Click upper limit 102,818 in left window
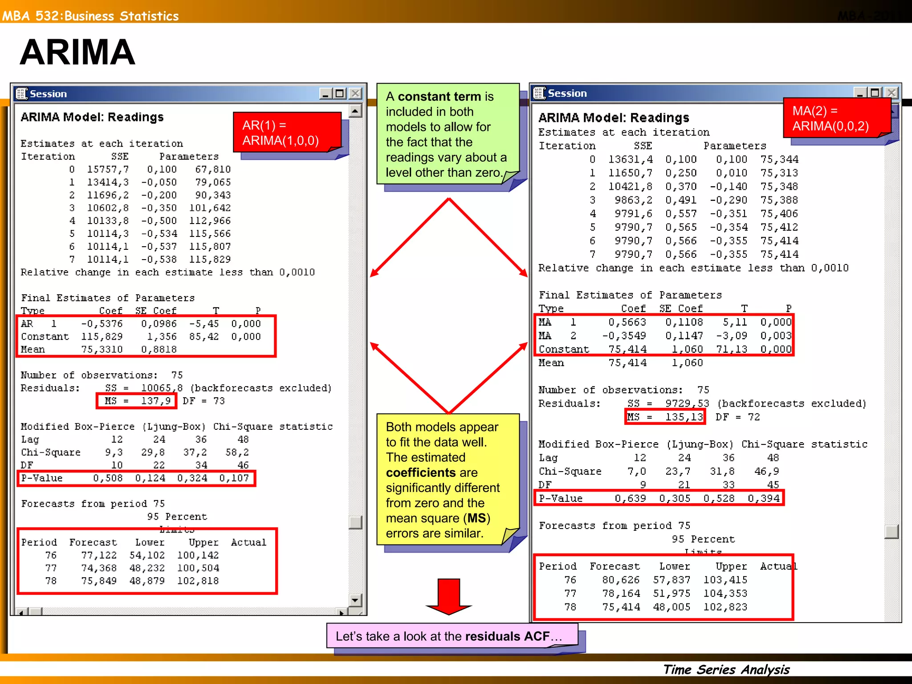 point(198,581)
